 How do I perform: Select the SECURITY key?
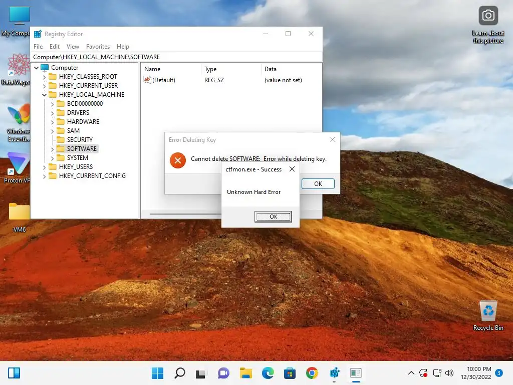pyautogui.click(x=80, y=139)
